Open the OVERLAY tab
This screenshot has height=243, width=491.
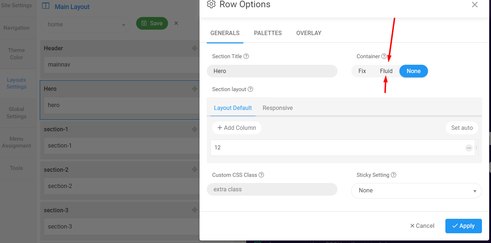(309, 33)
